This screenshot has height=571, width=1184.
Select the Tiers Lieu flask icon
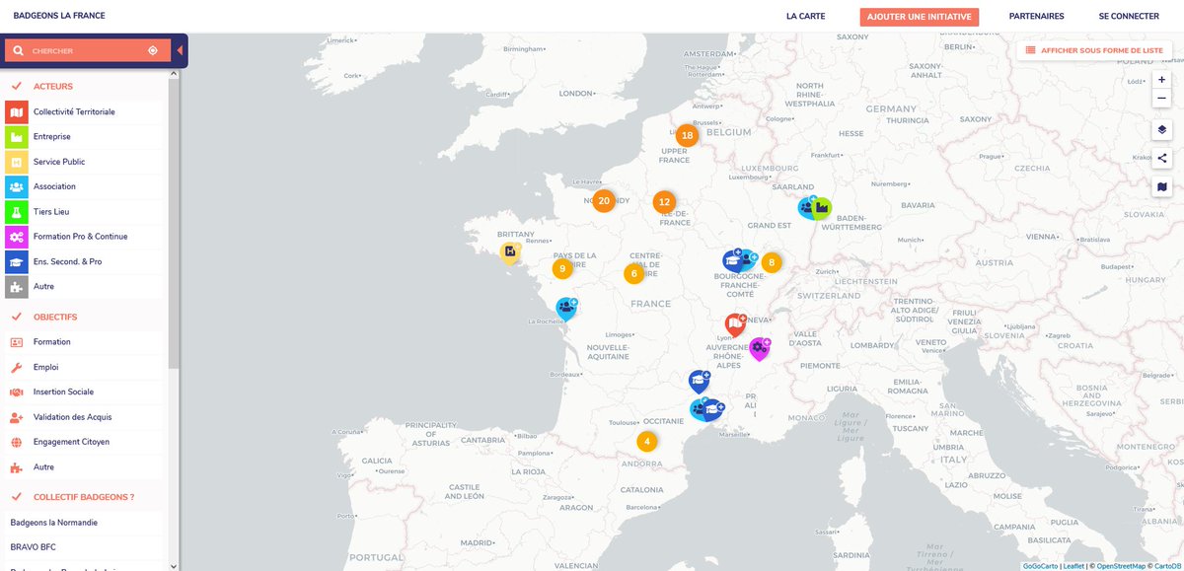point(16,211)
